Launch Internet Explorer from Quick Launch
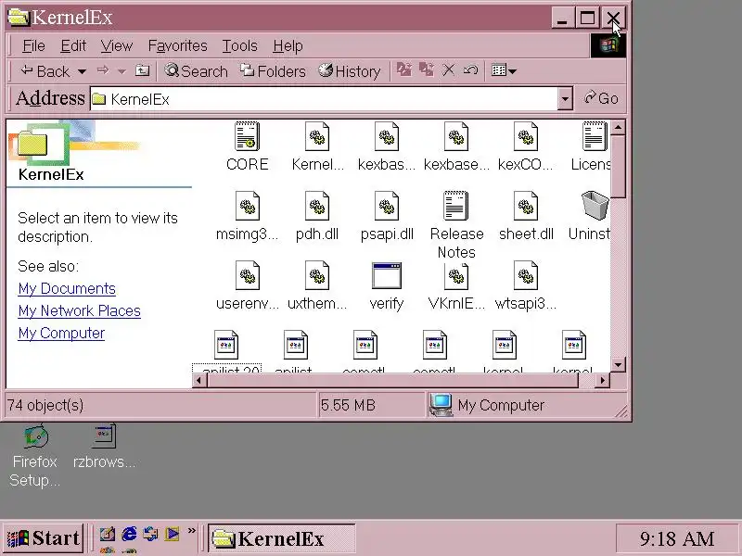Image resolution: width=742 pixels, height=556 pixels. [129, 534]
